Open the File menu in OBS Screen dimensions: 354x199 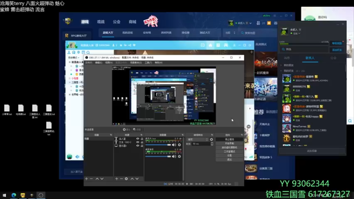pyautogui.click(x=88, y=62)
